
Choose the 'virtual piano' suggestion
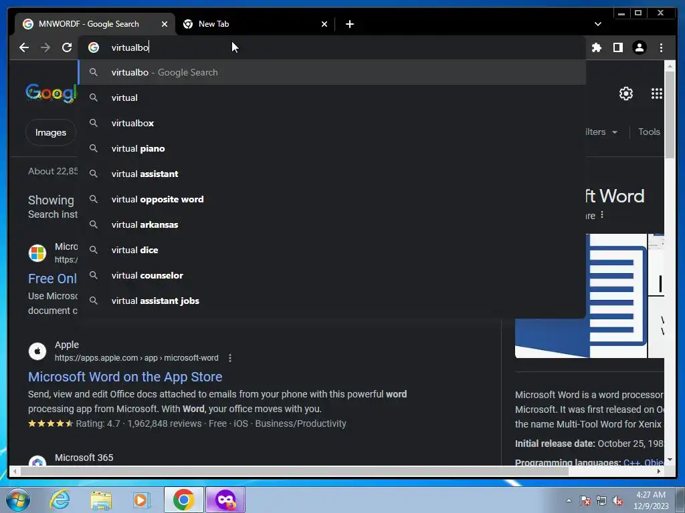pos(332,148)
